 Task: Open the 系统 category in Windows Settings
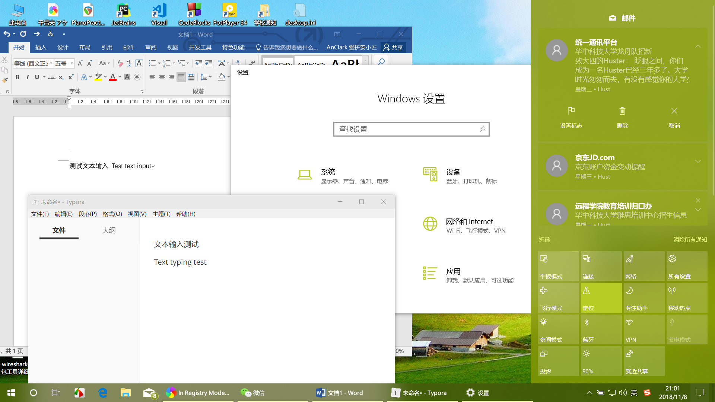(343, 176)
